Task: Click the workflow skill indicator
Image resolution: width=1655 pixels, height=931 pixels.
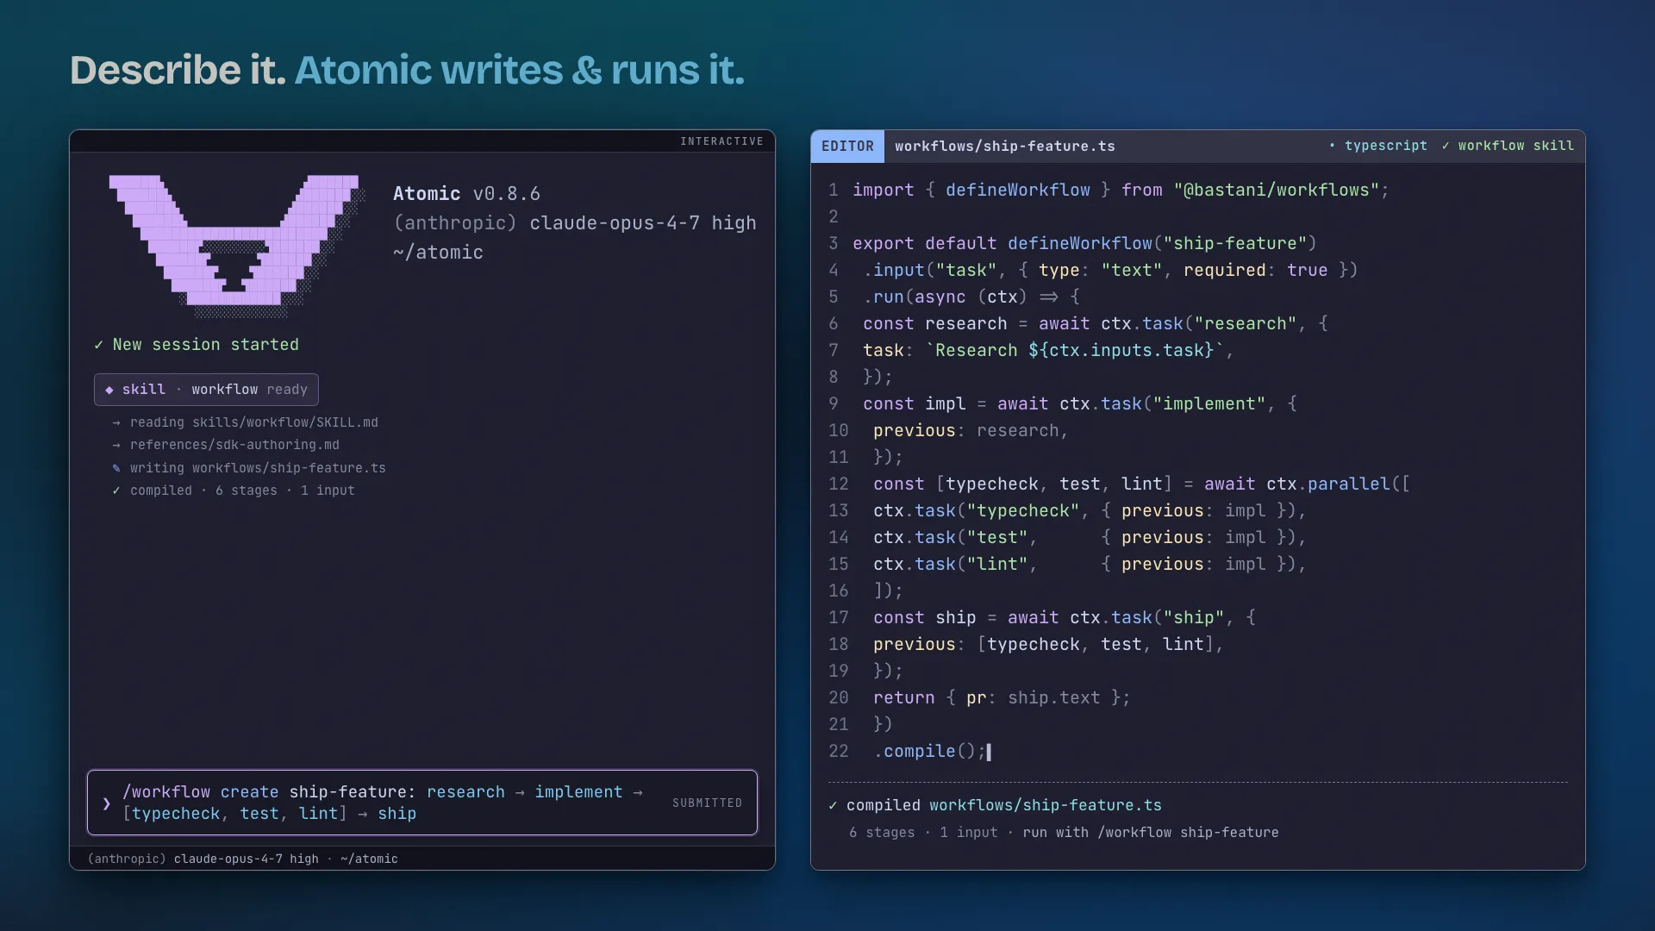Action: click(x=1508, y=146)
